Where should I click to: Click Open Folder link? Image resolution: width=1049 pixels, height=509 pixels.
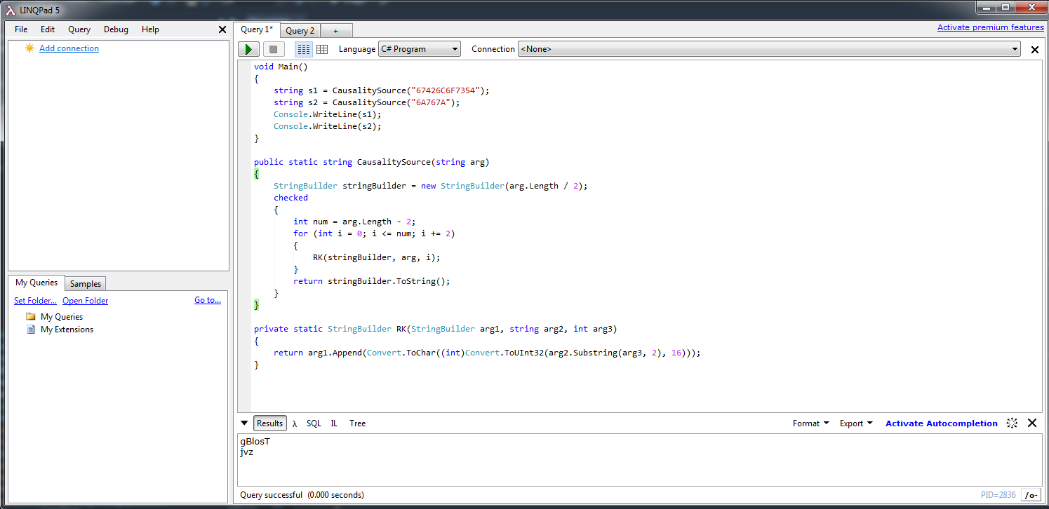(86, 301)
